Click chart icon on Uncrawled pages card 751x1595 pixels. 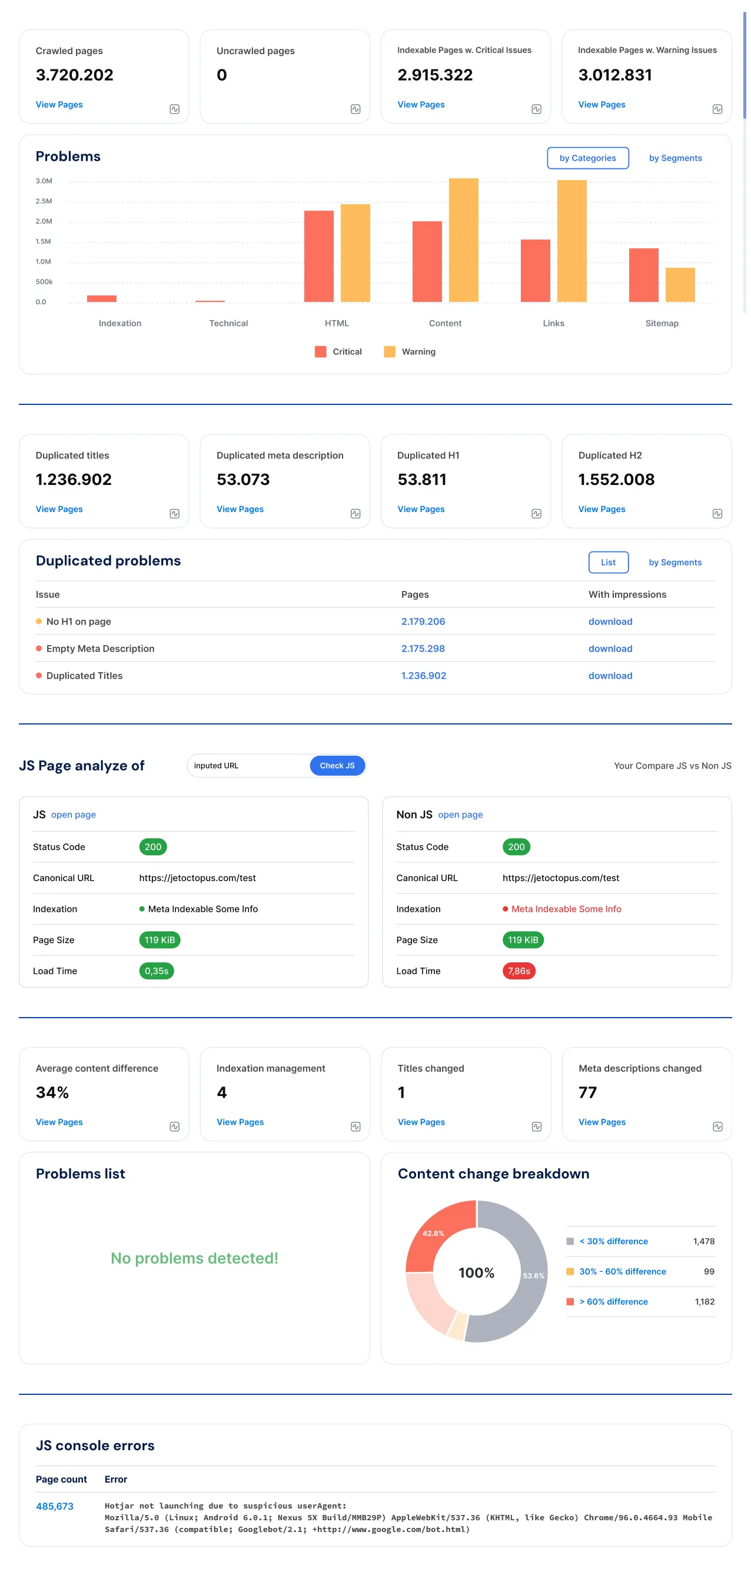click(355, 109)
